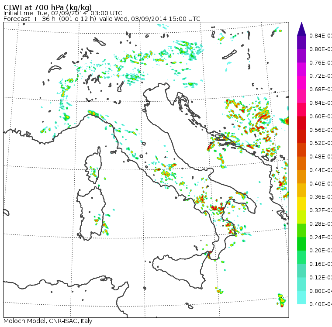Viewport: 332px width, 327px height.
Task: Select the pink segment between 0.68E-03 and 0.72E-03
Action: 301,83
